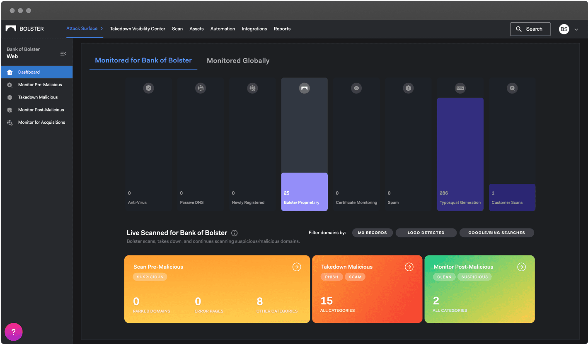Click the Search button

click(530, 29)
